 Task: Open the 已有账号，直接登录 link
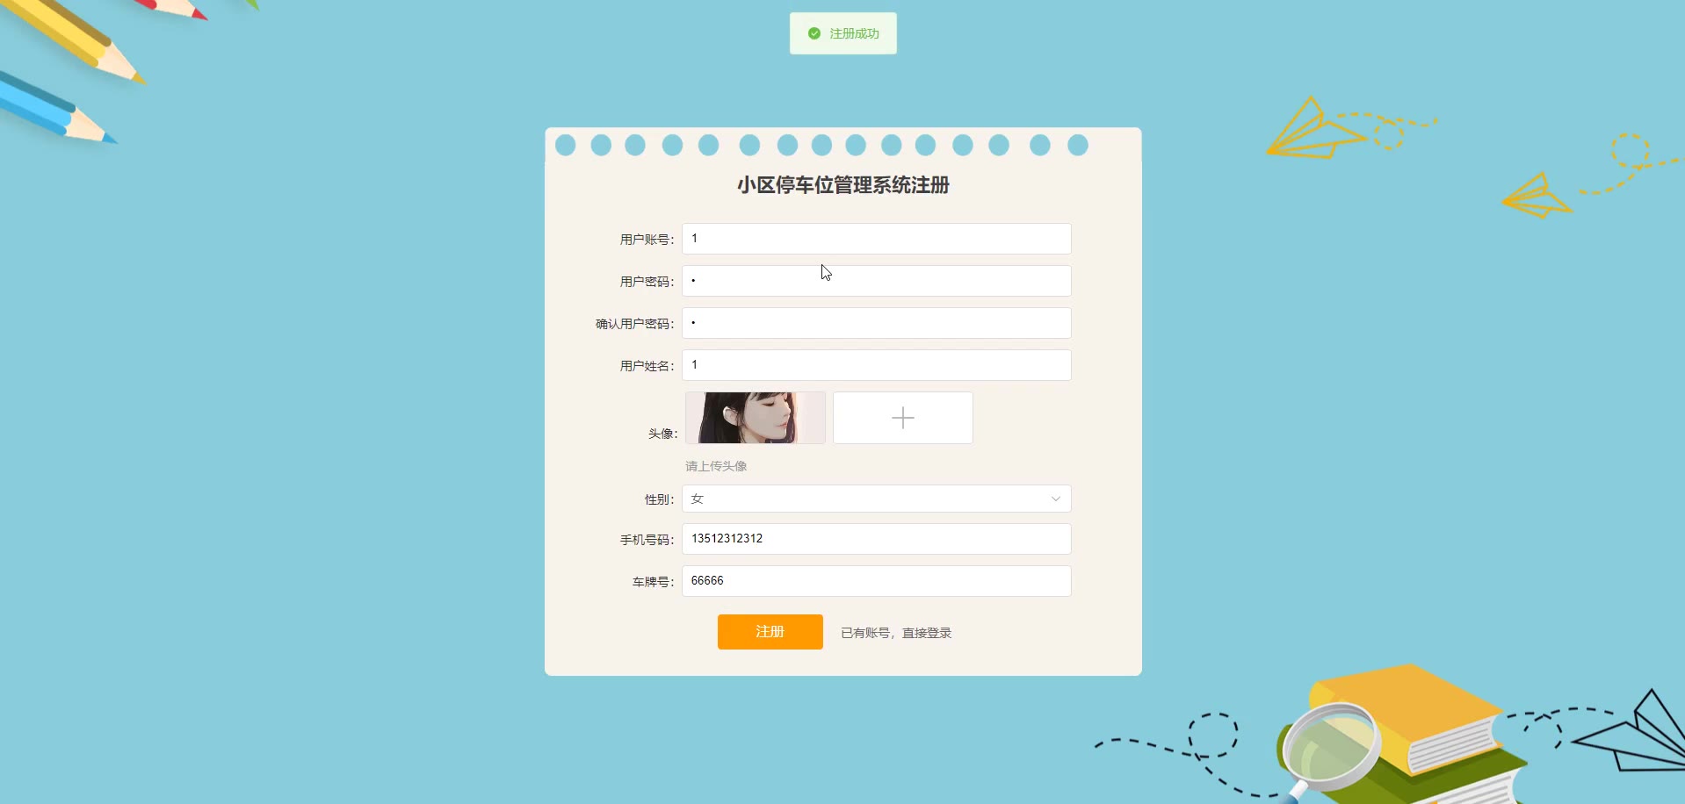coord(896,633)
